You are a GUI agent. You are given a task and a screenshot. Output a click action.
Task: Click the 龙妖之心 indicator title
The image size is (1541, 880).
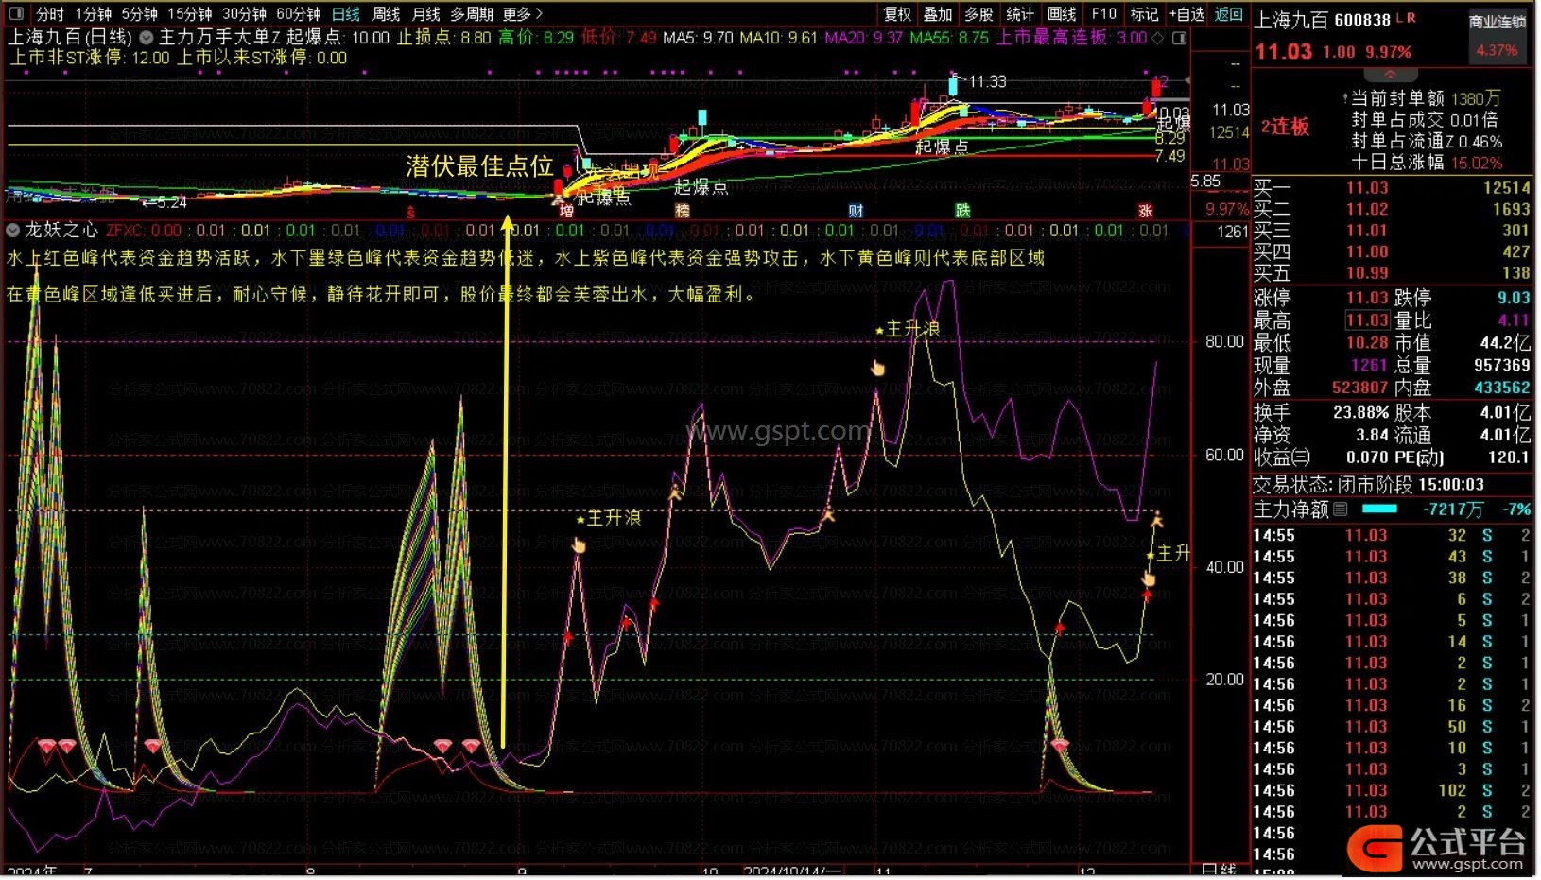pos(61,230)
